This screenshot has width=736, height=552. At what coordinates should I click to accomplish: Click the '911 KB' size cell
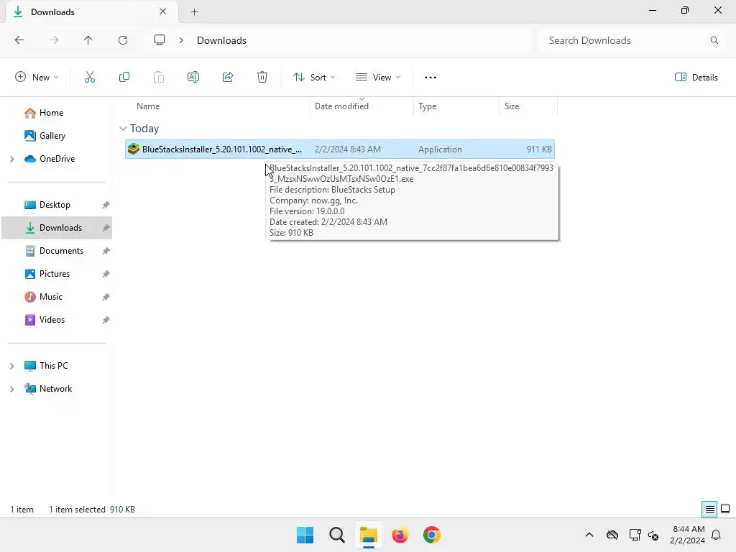[539, 149]
